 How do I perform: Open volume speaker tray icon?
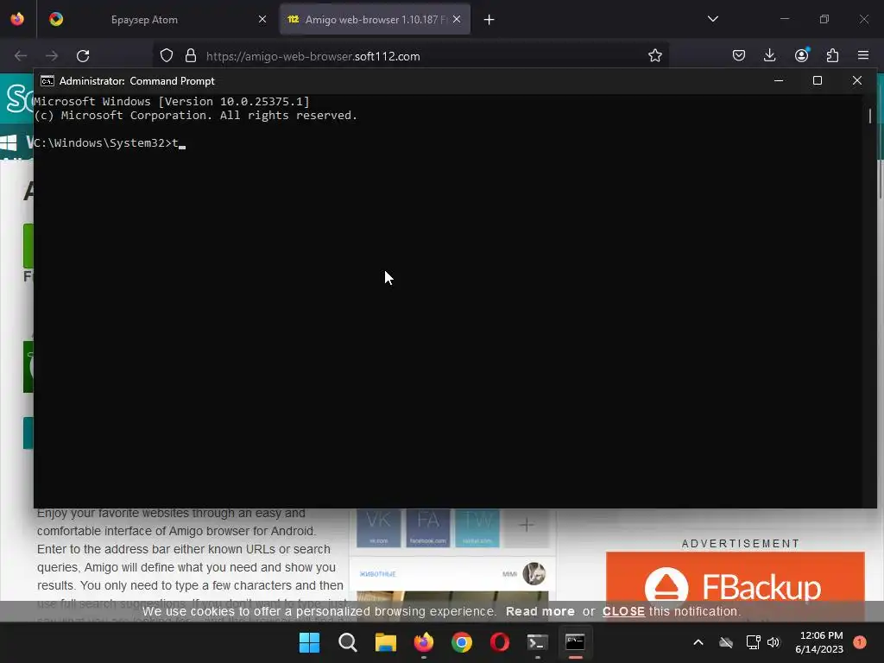773,642
